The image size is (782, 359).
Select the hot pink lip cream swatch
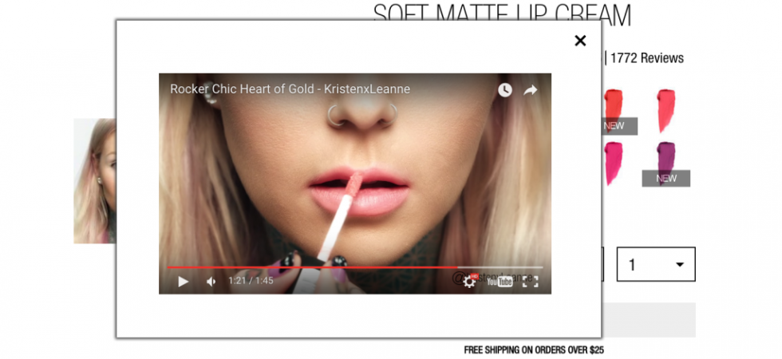613,163
